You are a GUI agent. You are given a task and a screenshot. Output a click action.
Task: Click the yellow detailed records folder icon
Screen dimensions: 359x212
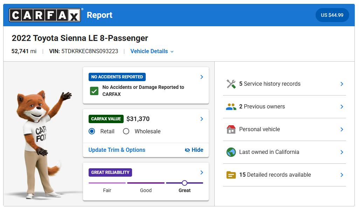(231, 175)
